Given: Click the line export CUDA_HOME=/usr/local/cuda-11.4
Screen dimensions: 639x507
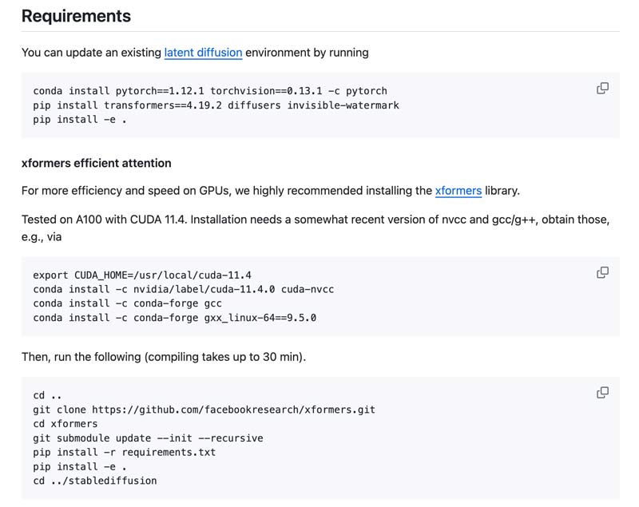Looking at the screenshot, I should tap(142, 275).
